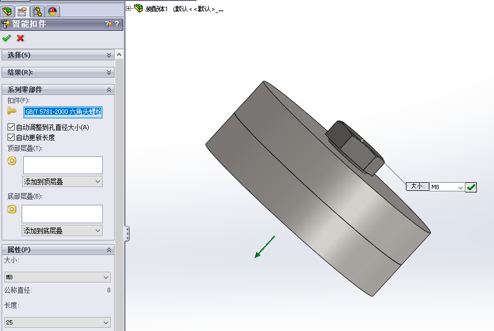
Task: Expand the 选择(S) section
Action: point(109,55)
